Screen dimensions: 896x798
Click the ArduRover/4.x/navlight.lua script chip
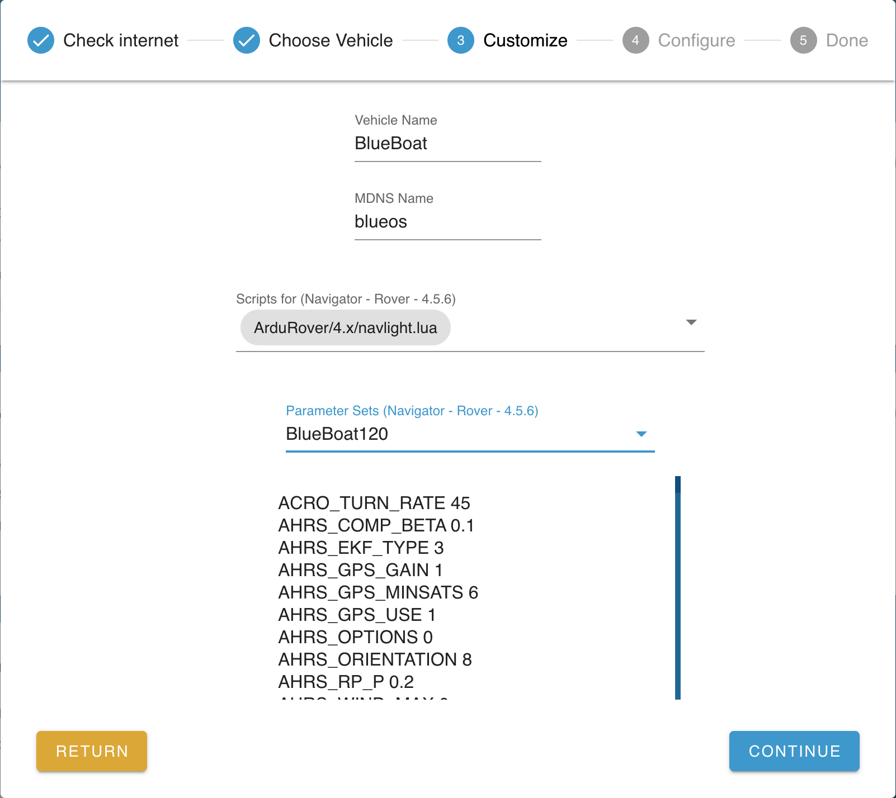point(345,327)
